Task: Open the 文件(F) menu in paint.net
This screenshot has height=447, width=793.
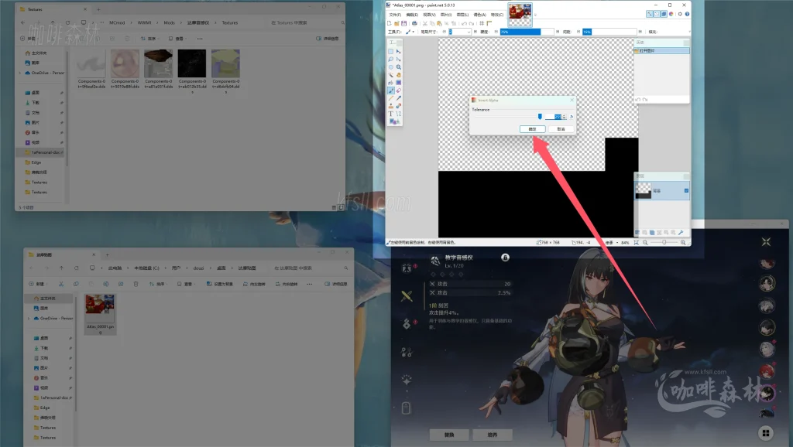Action: (x=395, y=14)
